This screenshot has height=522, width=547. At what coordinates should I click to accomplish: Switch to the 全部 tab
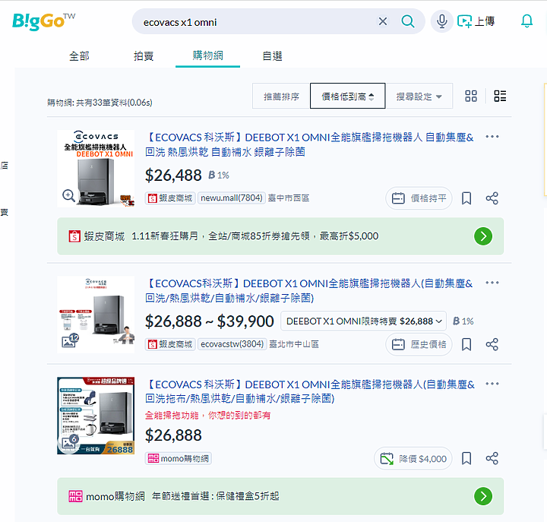(79, 55)
